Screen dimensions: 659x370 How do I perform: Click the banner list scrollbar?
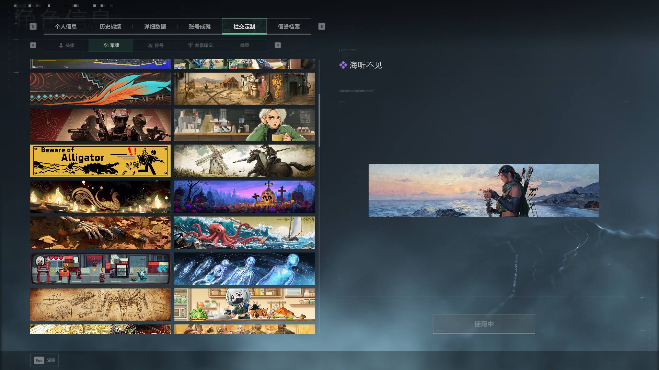(x=319, y=121)
